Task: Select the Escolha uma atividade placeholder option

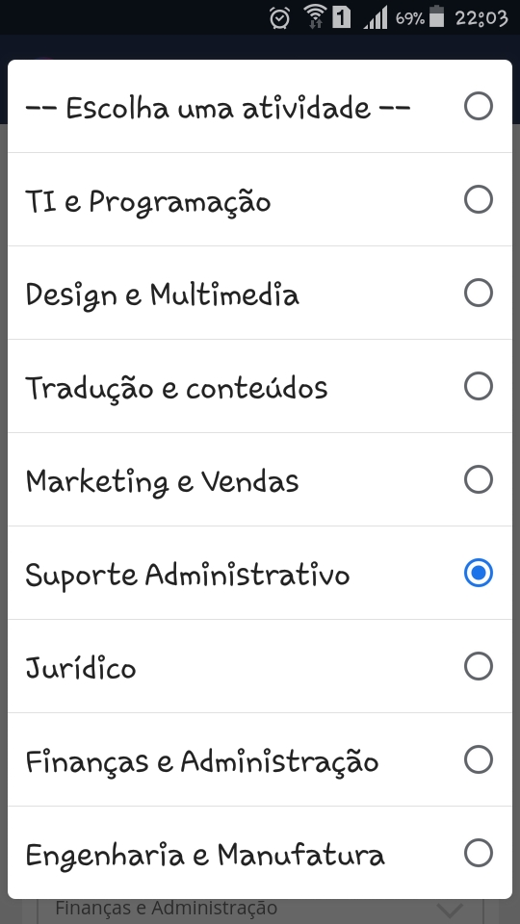Action: point(259,106)
